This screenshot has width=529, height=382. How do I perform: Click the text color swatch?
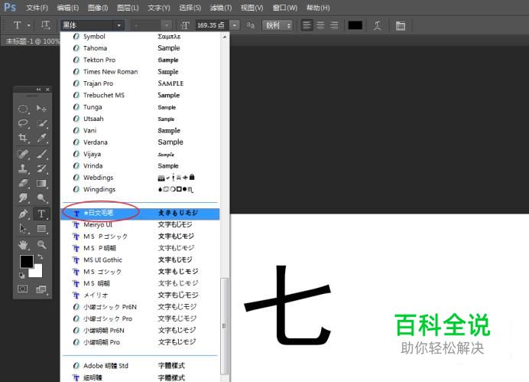355,25
